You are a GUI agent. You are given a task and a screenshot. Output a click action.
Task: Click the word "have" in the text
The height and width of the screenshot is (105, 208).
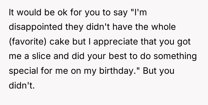[122, 27]
